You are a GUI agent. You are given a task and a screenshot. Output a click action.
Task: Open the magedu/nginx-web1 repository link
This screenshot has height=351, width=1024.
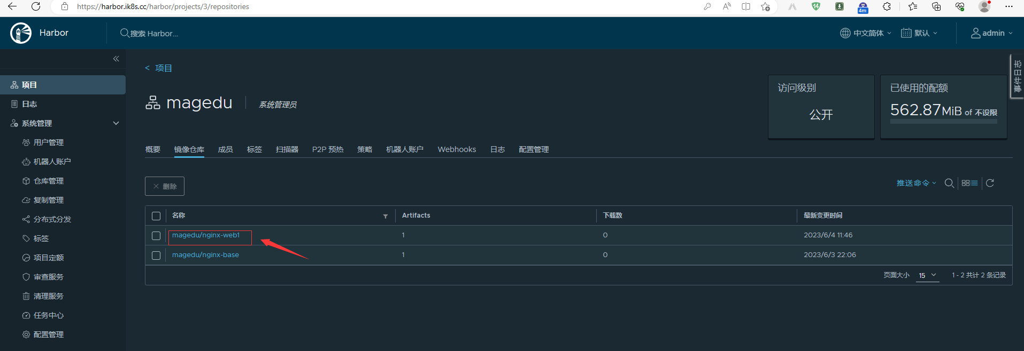206,235
